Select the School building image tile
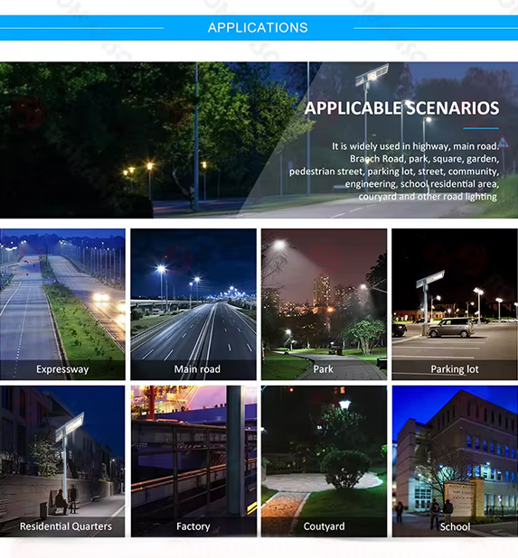Screen dimensions: 518x558 click(x=455, y=461)
